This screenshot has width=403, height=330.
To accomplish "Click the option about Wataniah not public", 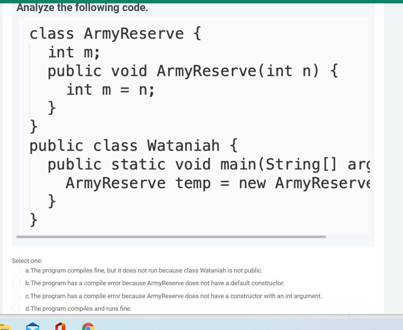I will point(144,270).
